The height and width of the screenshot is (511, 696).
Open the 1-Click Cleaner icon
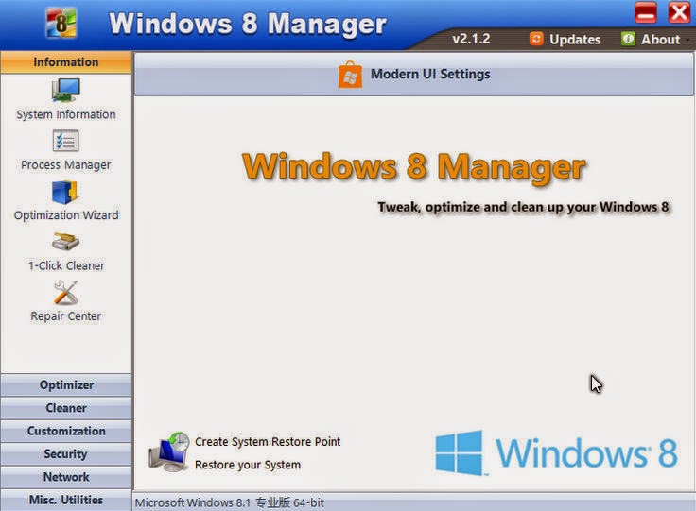click(x=65, y=242)
